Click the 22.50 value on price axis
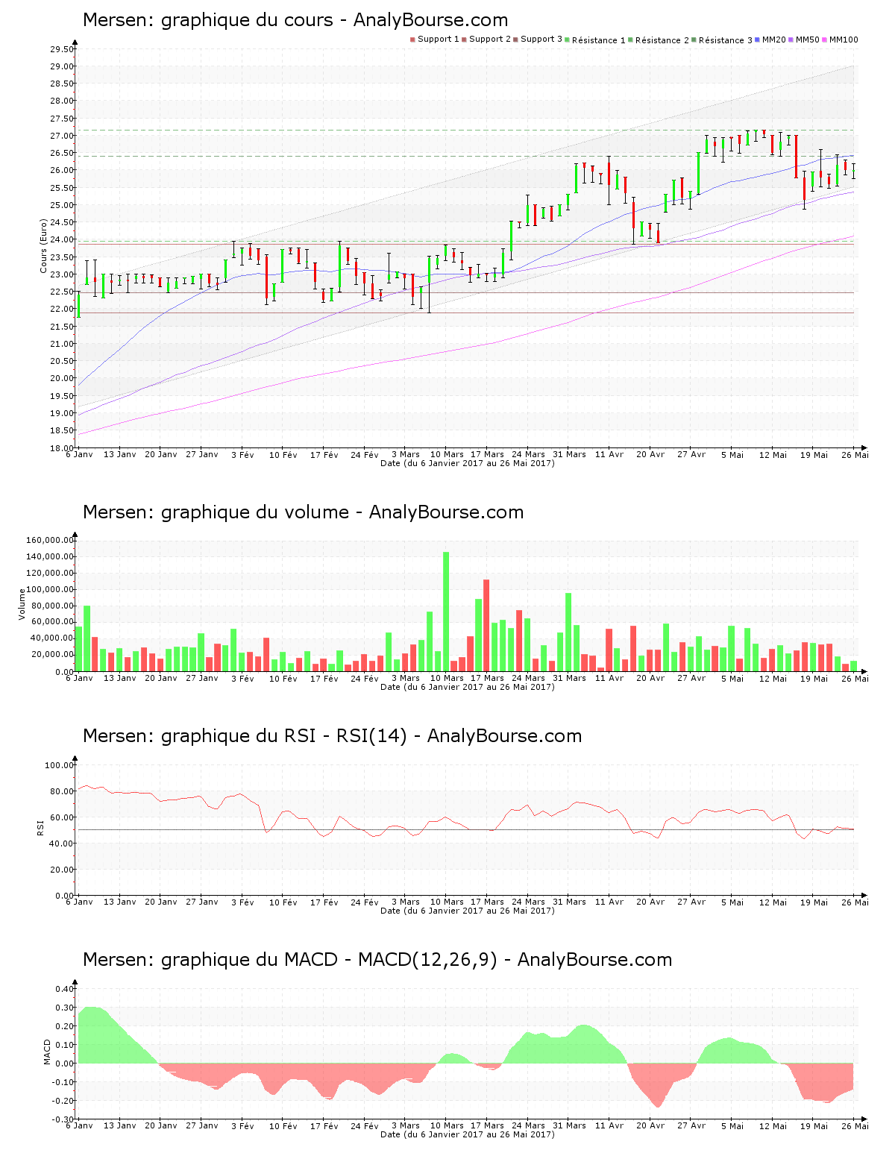This screenshot has height=1156, width=895. [x=61, y=292]
